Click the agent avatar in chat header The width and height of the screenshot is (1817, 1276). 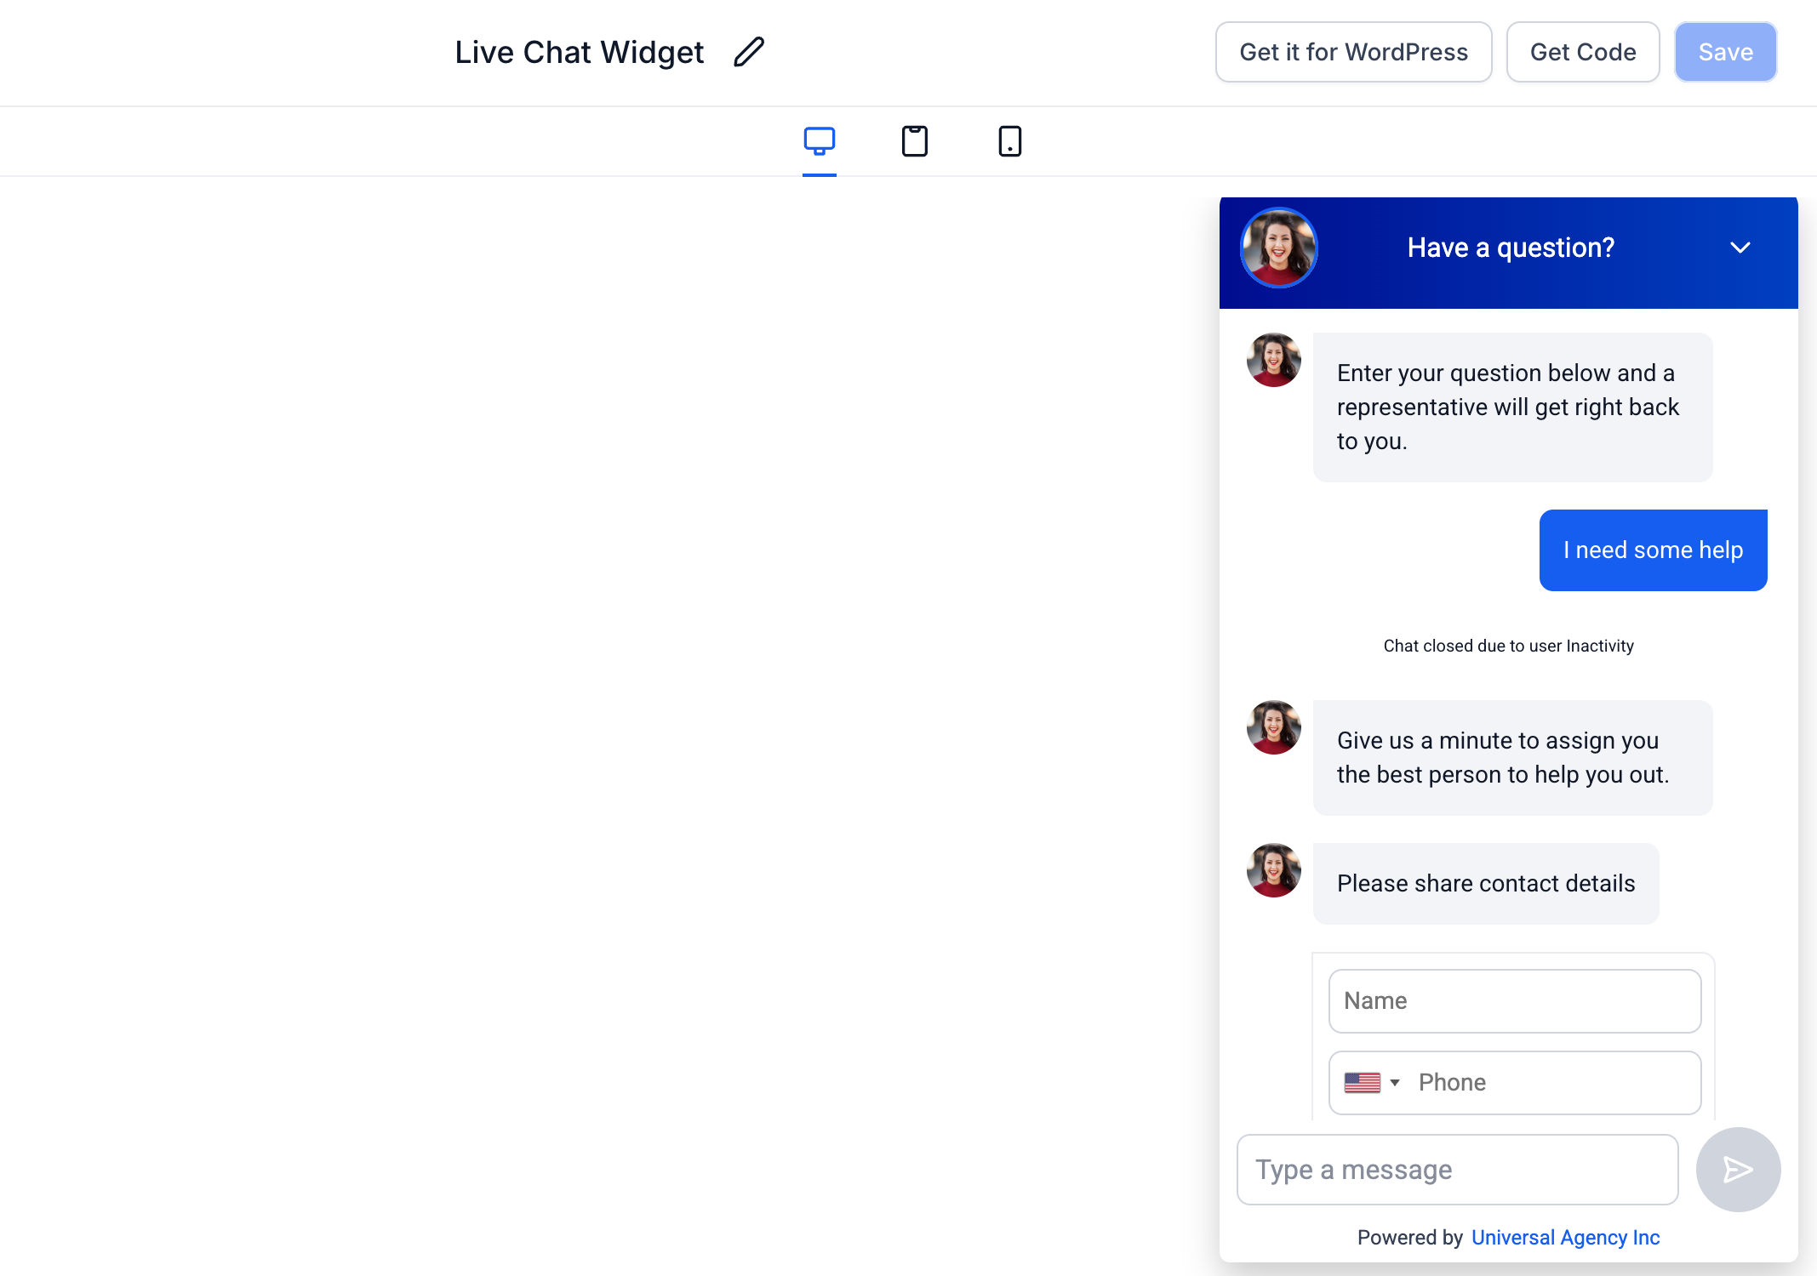point(1278,248)
